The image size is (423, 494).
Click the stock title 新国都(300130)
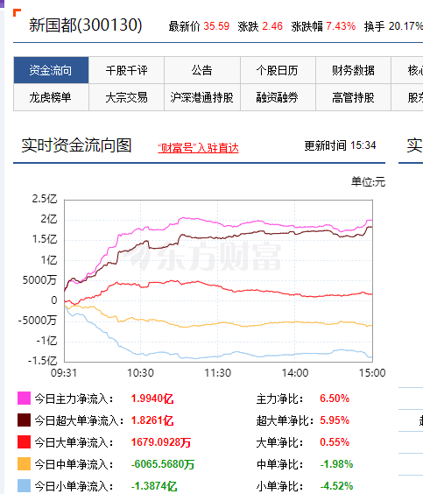click(x=86, y=25)
